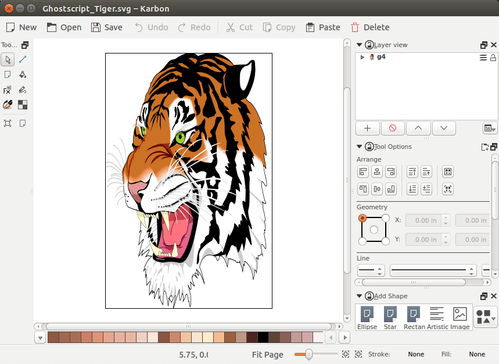Open the Fit Page zoom dropdown
The width and height of the screenshot is (499, 364).
268,354
